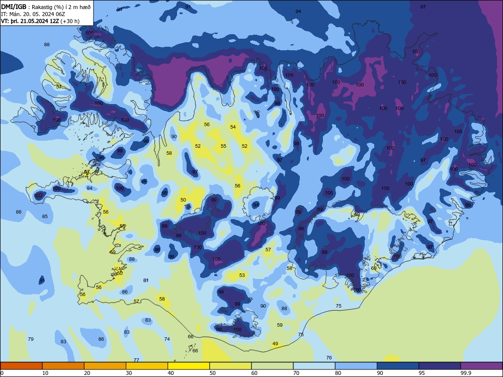This screenshot has width=503, height=377.
Task: Click the 'IT: Mán. 20. 05. 2024 06Z' line
Action: coord(33,14)
